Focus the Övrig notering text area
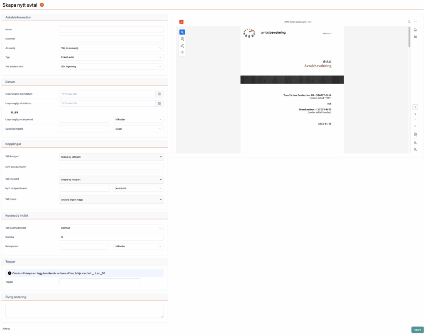The height and width of the screenshot is (335, 425). [84, 311]
